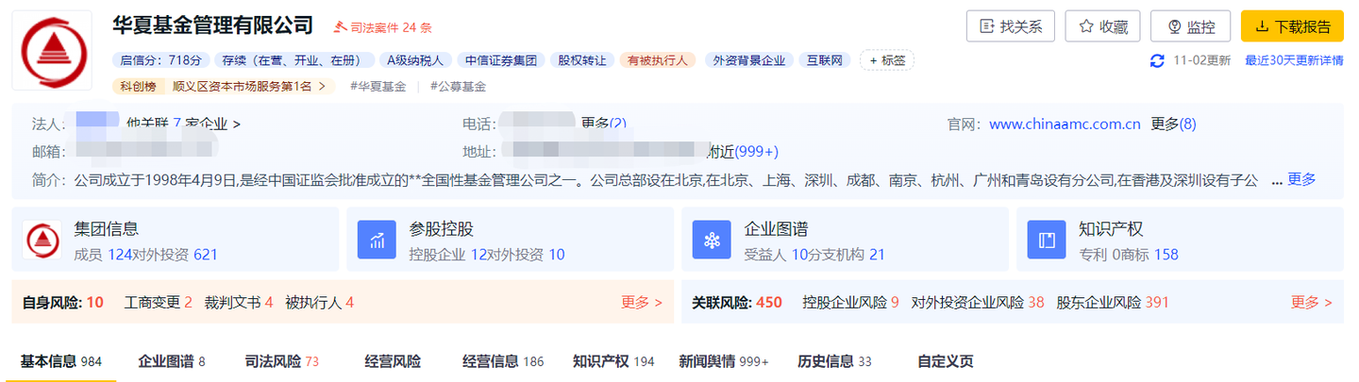The height and width of the screenshot is (382, 1359).
Task: Switch to the 经营风险 tab
Action: (393, 361)
